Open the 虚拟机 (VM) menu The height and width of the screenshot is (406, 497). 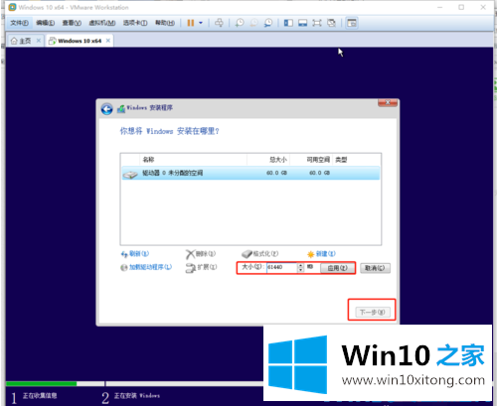pyautogui.click(x=102, y=23)
